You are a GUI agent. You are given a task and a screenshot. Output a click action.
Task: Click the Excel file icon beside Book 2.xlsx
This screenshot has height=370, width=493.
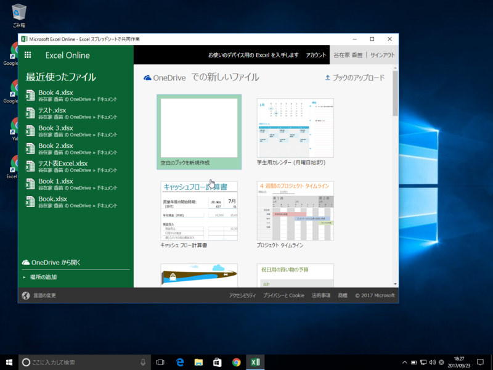click(30, 149)
